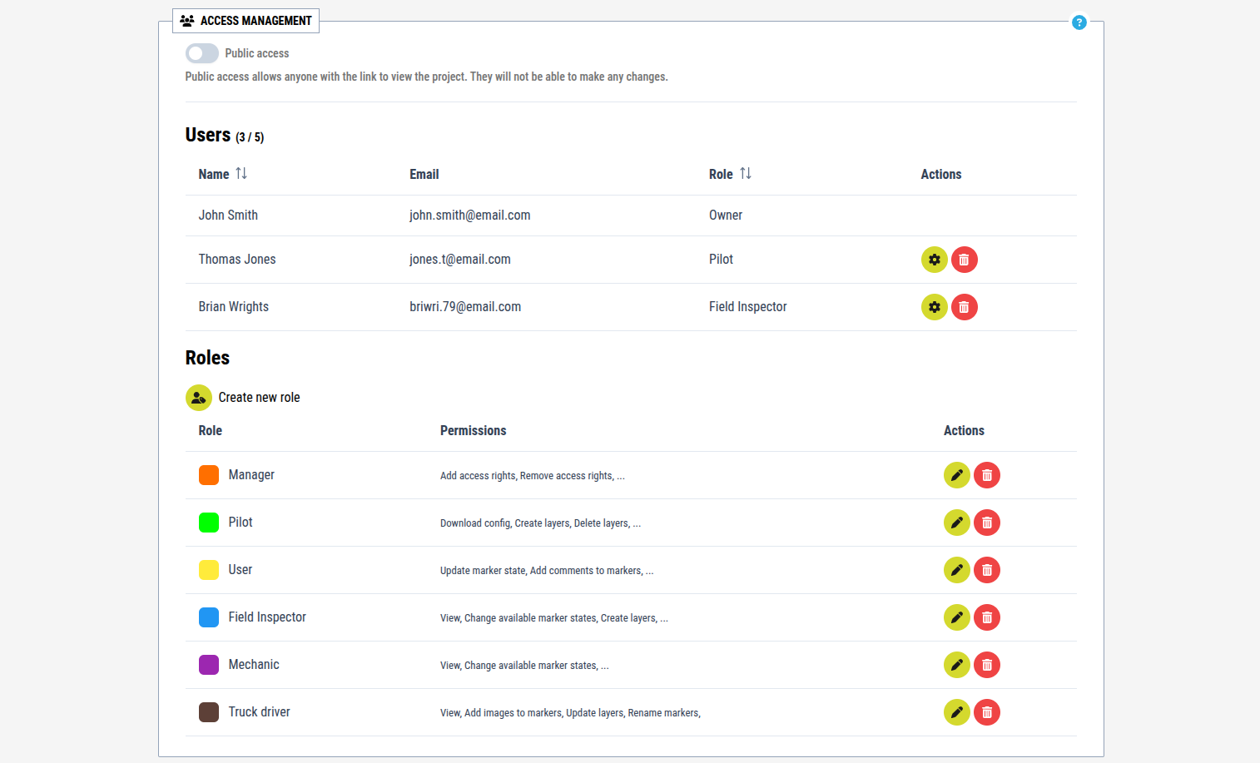This screenshot has height=763, width=1260.
Task: Click Manager permissions 'Add access rights' text
Action: coord(479,476)
